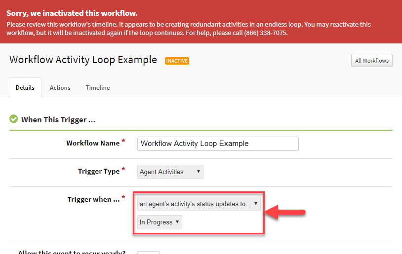Screen dimensions: 402x254
Task: Click the green checkmark icon beside When This Trigger
Action: [14, 119]
